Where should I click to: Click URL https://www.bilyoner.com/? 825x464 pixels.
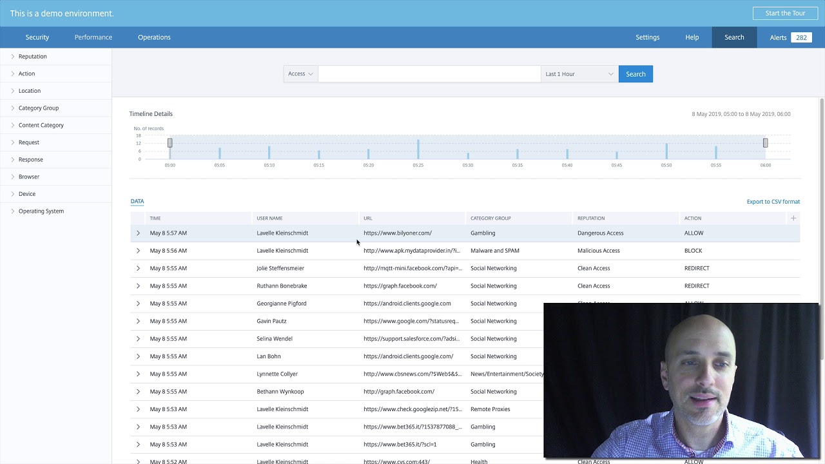pos(398,233)
